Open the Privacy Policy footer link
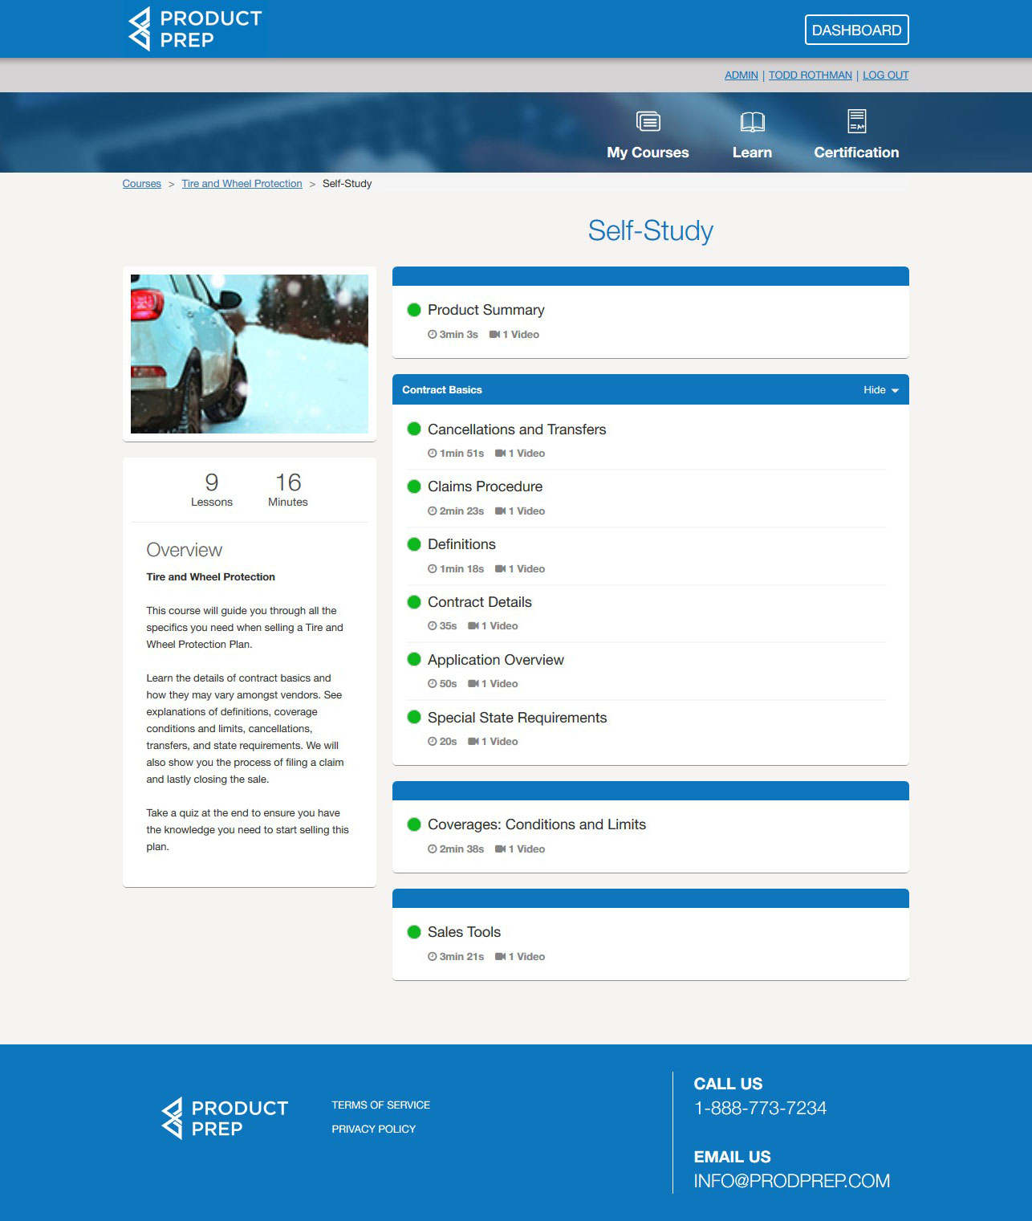This screenshot has height=1221, width=1032. coord(373,1129)
